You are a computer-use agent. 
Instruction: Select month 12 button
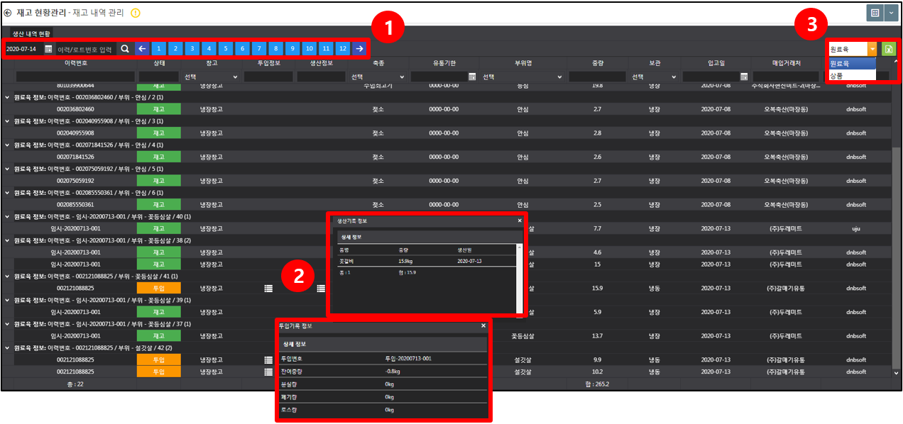click(x=343, y=49)
